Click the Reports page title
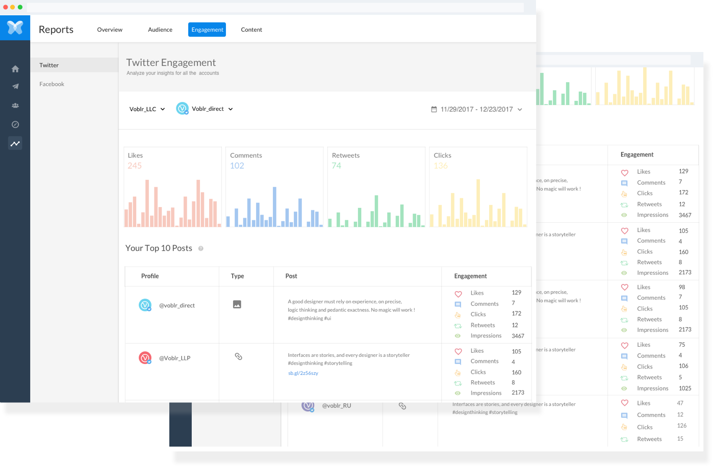713x467 pixels. click(x=56, y=30)
